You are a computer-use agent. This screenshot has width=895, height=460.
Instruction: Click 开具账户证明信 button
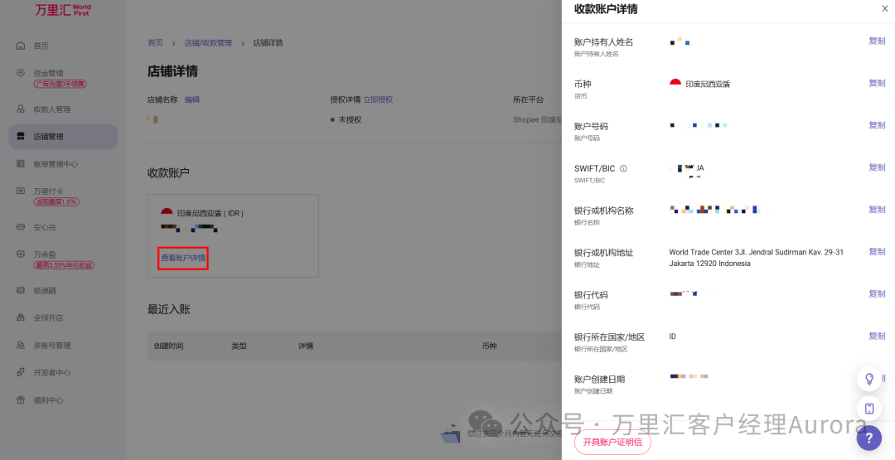612,443
